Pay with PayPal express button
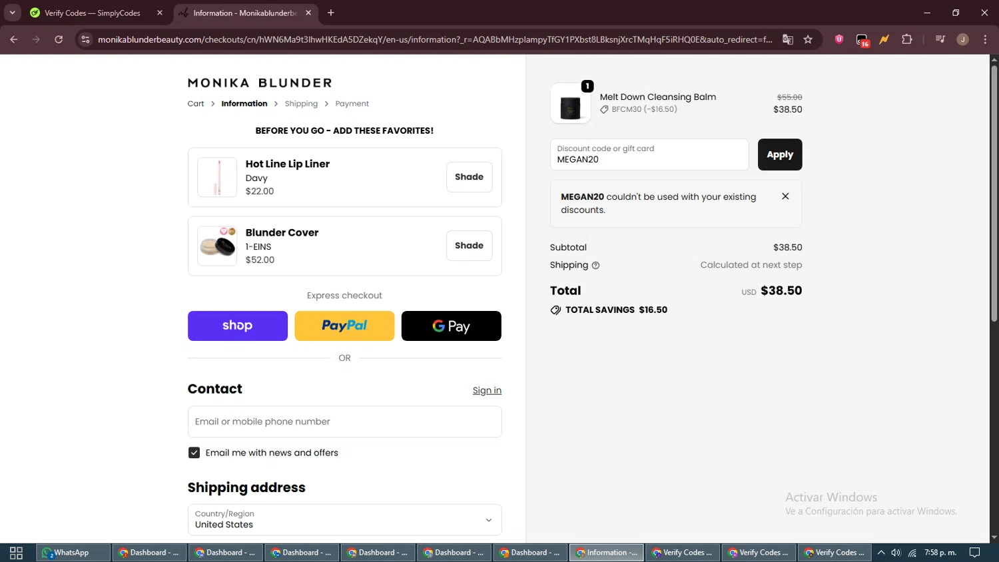999x562 pixels. point(344,326)
